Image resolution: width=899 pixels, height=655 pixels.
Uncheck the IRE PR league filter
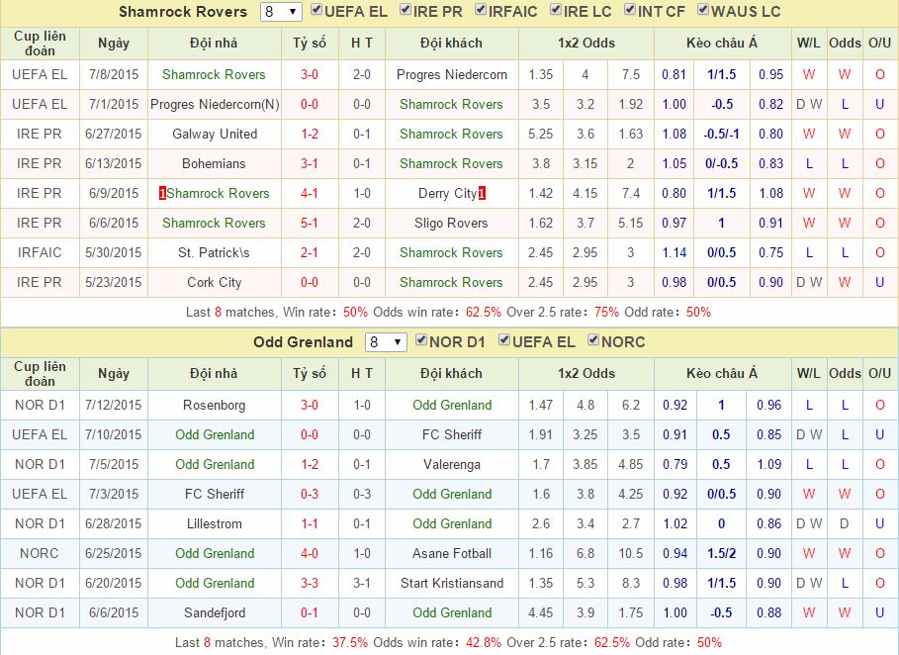405,10
